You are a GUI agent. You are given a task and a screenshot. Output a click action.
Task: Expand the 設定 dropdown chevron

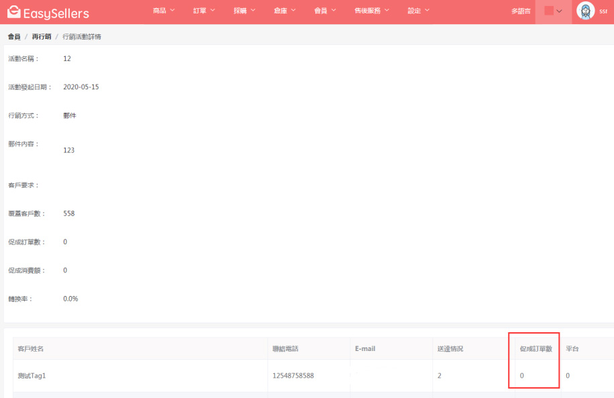click(427, 10)
